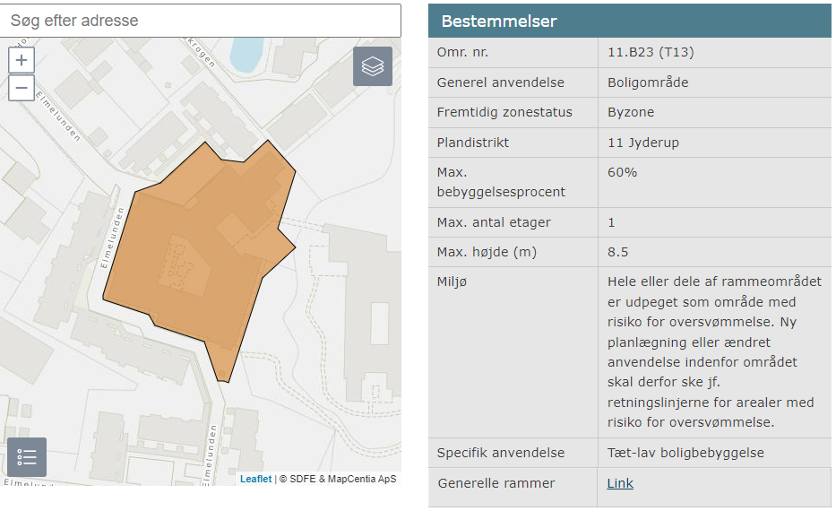The image size is (836, 511).
Task: Click the blue pond on the map
Action: coord(245,54)
